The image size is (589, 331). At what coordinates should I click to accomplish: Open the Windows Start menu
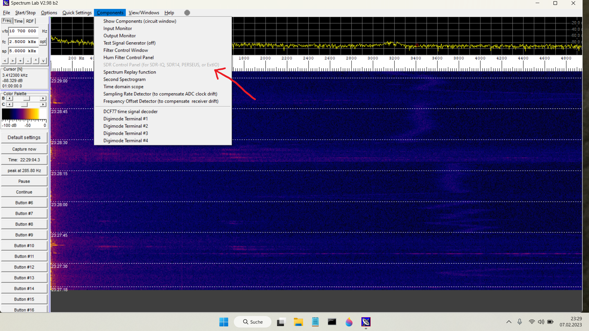[x=224, y=322]
